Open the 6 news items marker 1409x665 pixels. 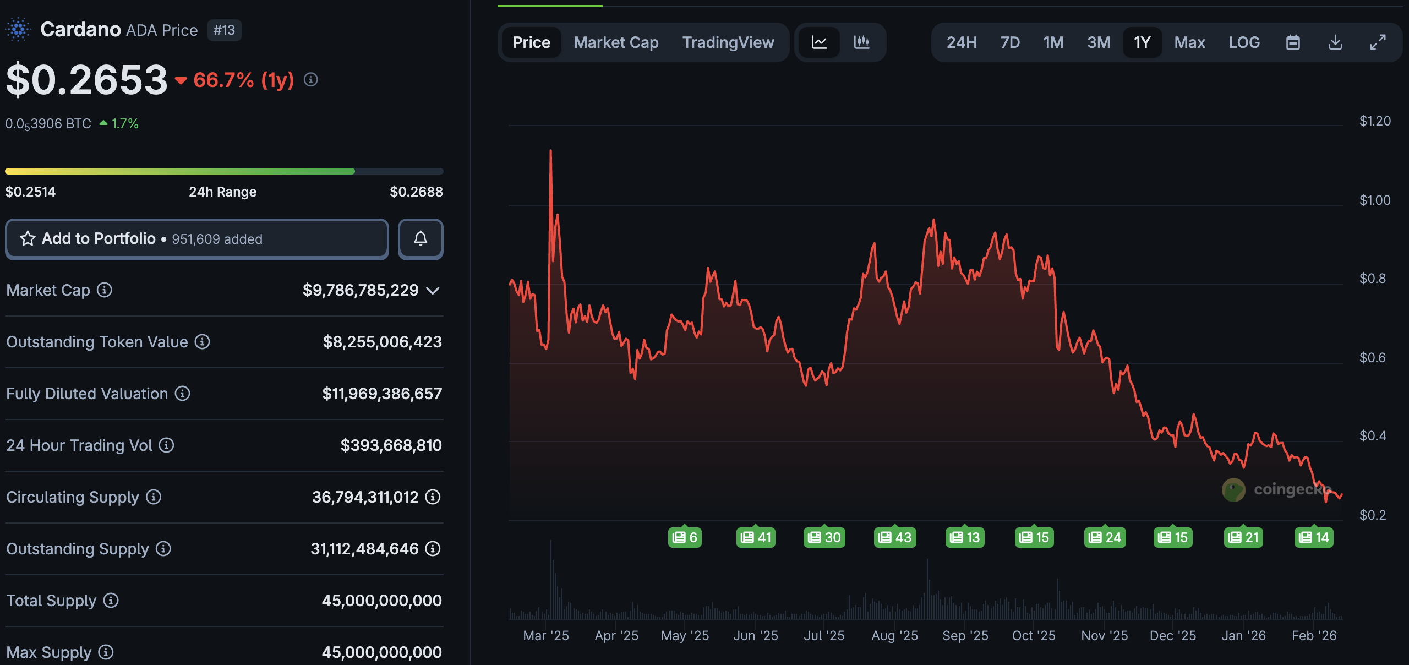coord(685,537)
